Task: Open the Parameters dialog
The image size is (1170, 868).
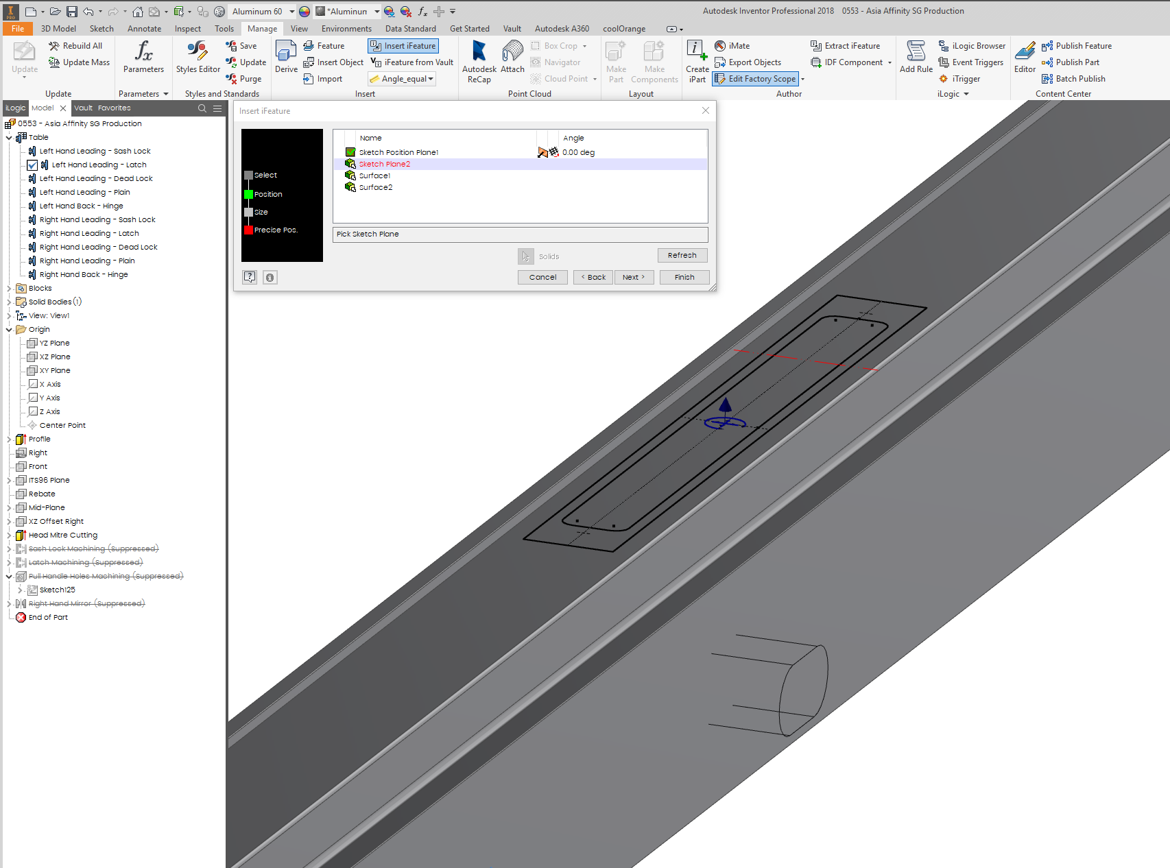Action: click(x=143, y=58)
